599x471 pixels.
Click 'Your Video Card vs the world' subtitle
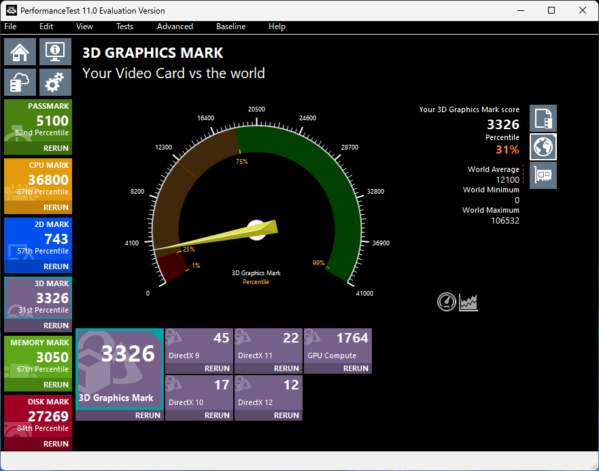[x=173, y=73]
